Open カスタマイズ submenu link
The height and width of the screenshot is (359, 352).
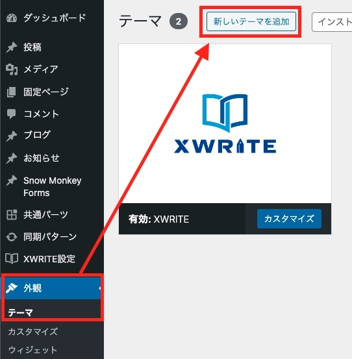click(32, 331)
